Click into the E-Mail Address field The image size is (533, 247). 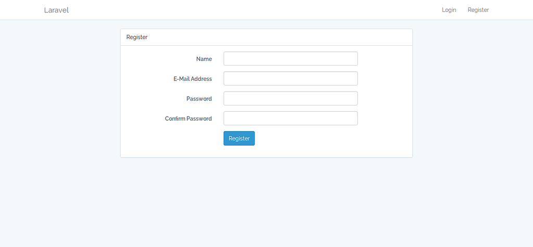tap(290, 79)
